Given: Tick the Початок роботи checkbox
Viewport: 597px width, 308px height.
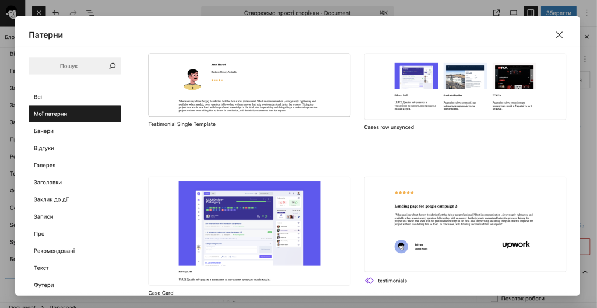Looking at the screenshot, I should tap(494, 299).
